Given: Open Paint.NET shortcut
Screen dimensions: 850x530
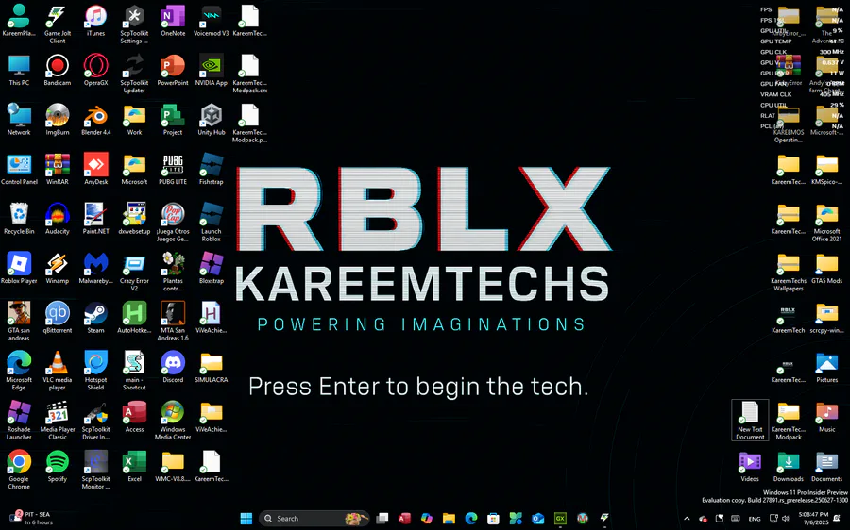Looking at the screenshot, I should 96,219.
